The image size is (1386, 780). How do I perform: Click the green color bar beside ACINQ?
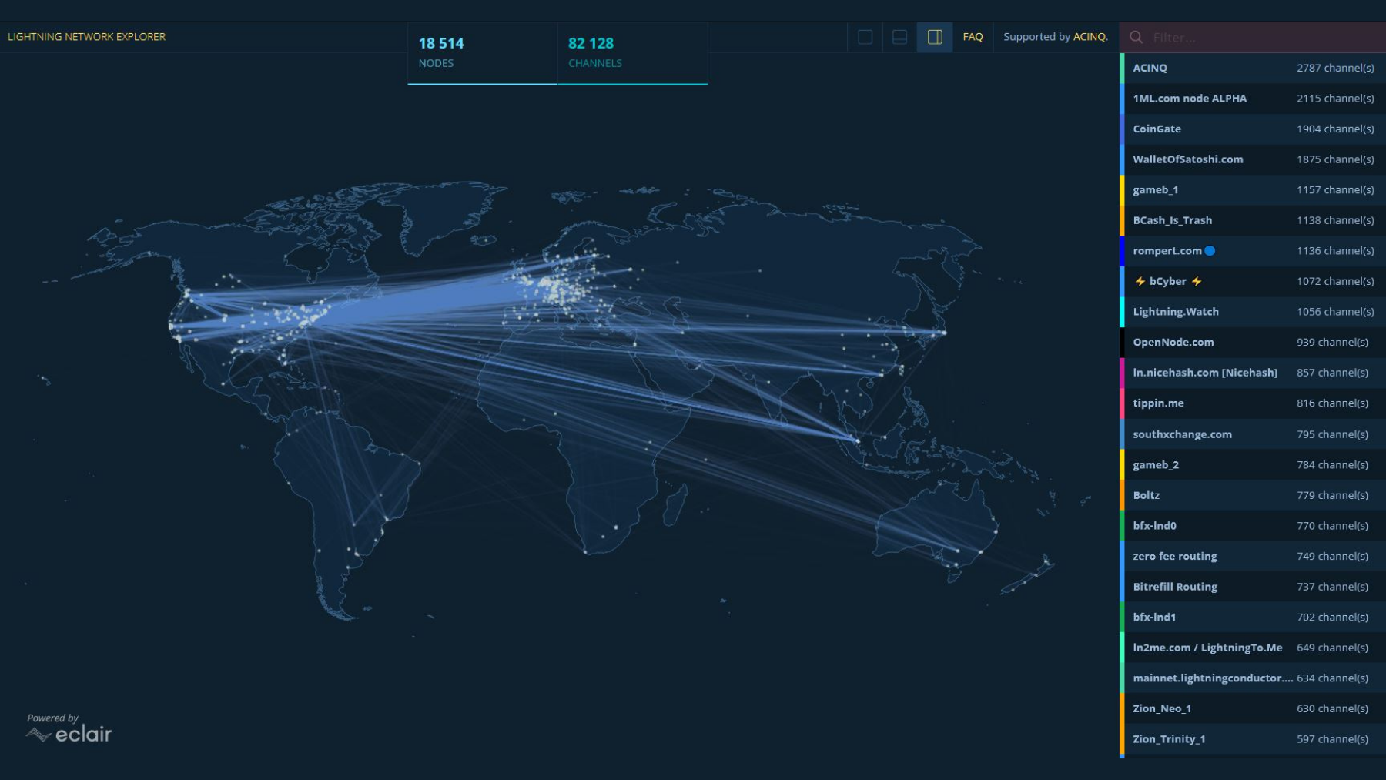pos(1123,68)
